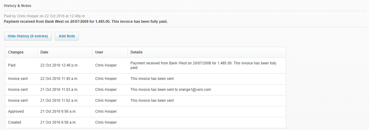Viewport: 369px width, 130px height.
Task: Click details mentioning orange1@xero.com
Action: pyautogui.click(x=171, y=90)
